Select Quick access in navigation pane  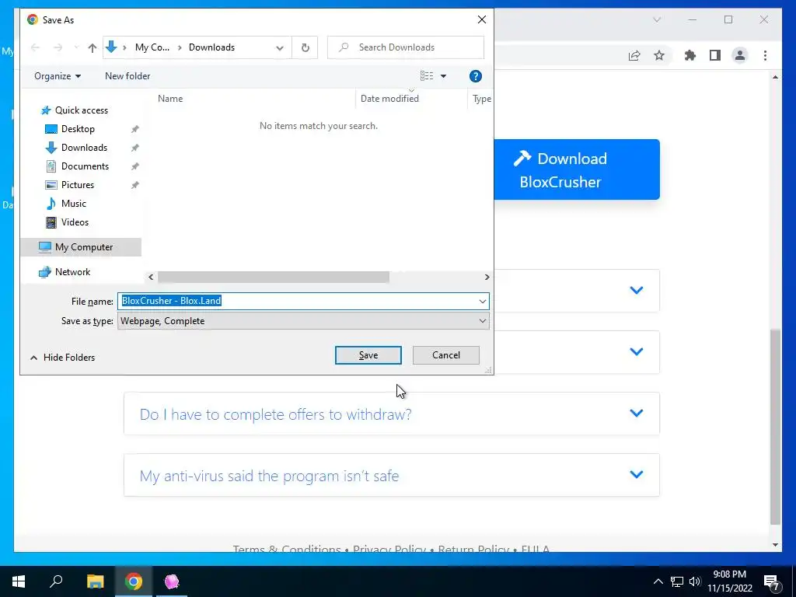(81, 110)
